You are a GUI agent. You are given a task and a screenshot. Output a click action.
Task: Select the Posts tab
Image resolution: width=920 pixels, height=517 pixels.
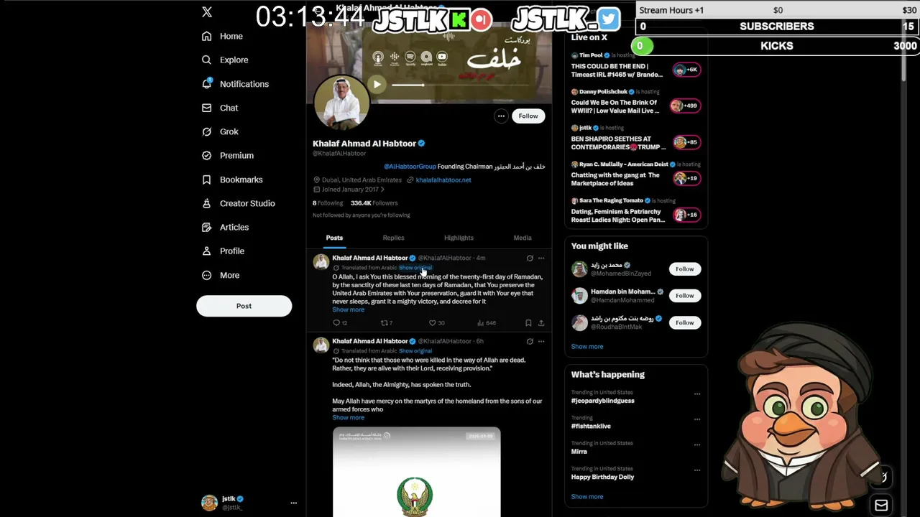point(334,238)
